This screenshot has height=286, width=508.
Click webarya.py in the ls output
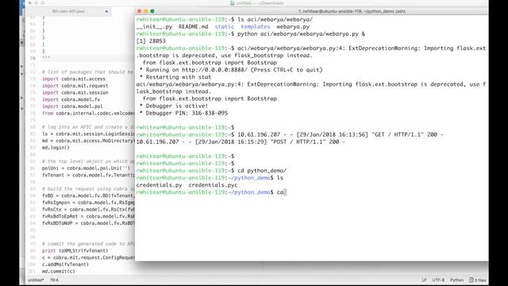point(293,27)
